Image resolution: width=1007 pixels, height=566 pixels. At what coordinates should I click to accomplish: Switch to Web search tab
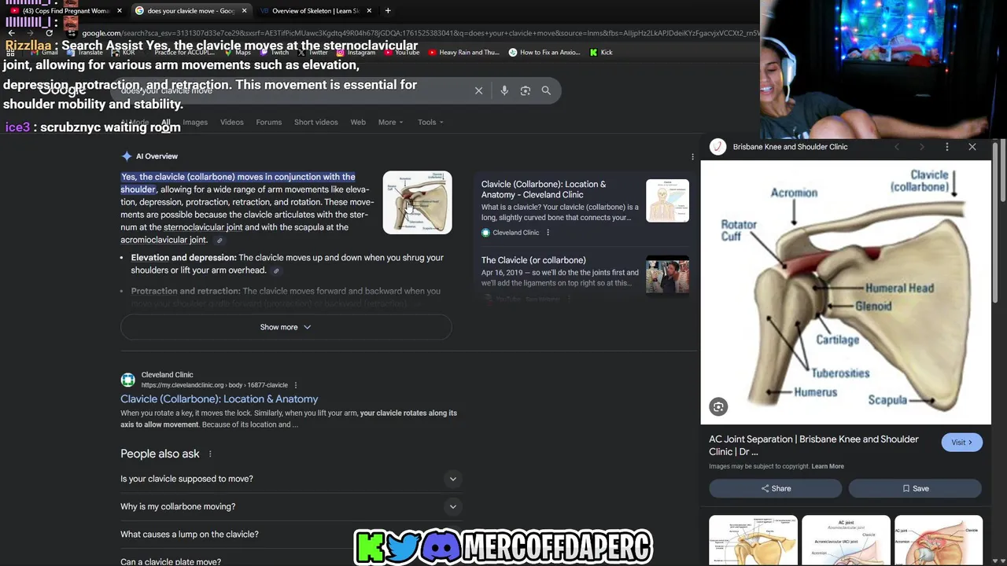358,122
